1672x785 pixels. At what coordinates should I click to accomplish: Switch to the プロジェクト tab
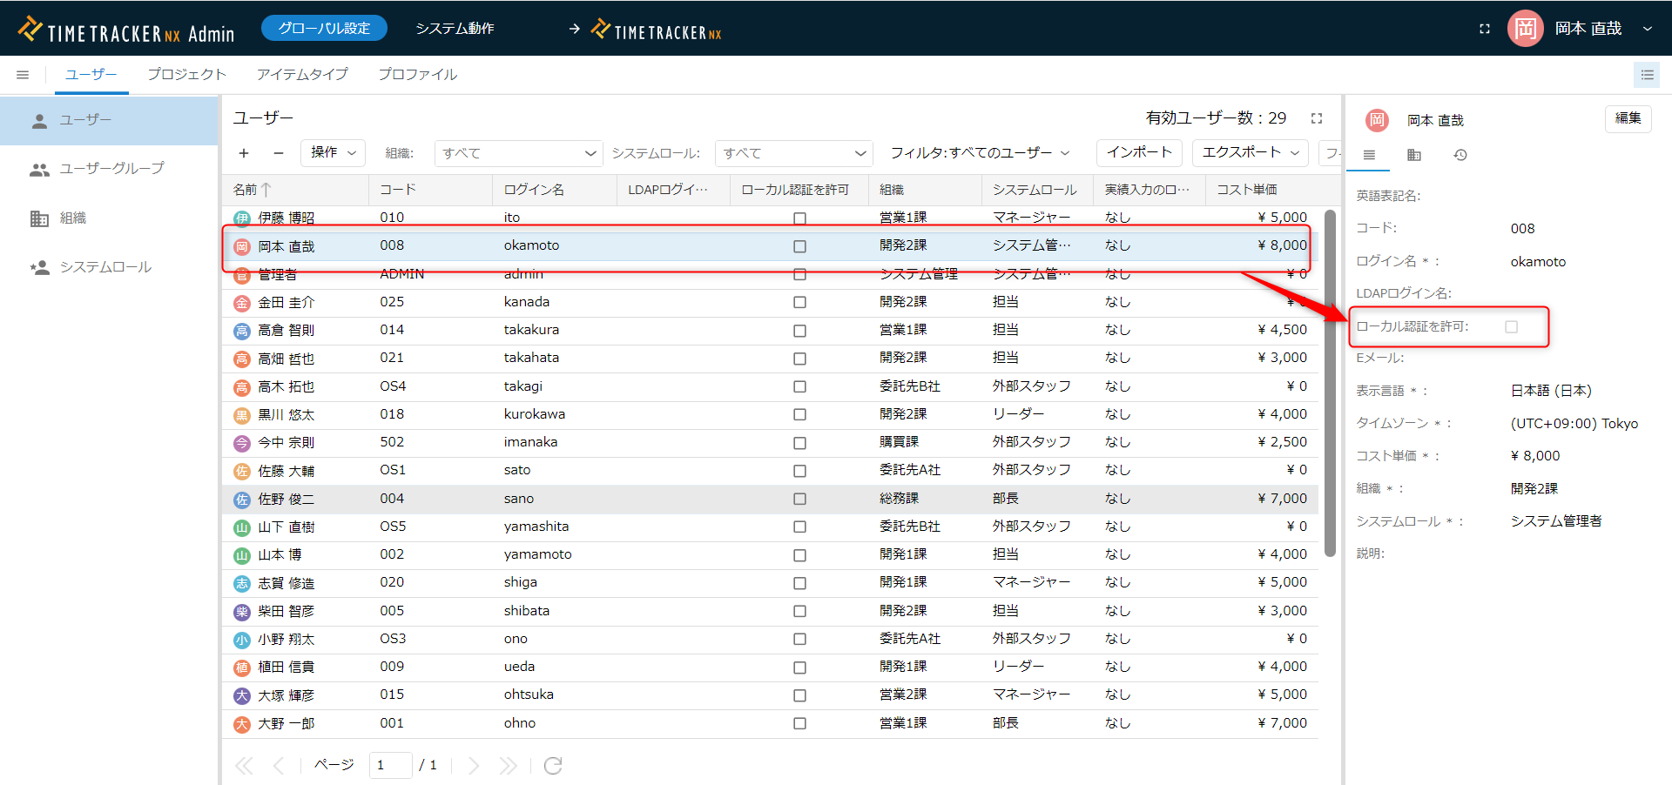pyautogui.click(x=186, y=75)
